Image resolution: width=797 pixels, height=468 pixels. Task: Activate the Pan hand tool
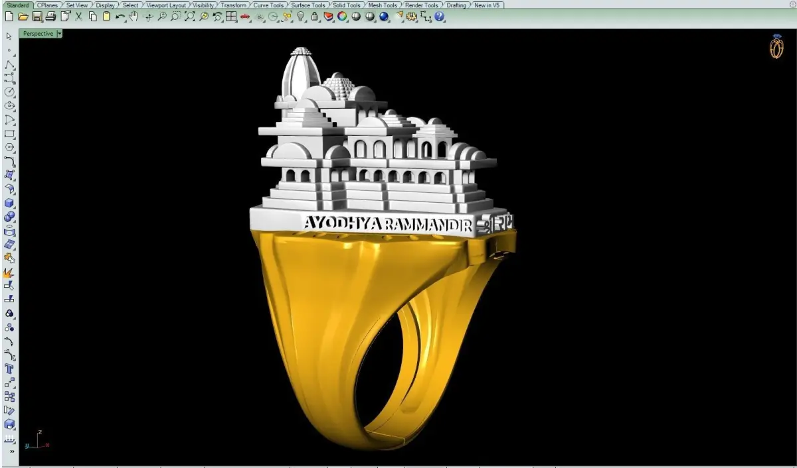click(x=133, y=16)
